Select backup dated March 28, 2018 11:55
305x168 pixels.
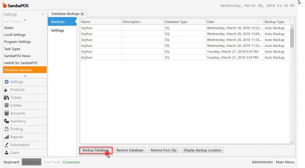coord(185,40)
